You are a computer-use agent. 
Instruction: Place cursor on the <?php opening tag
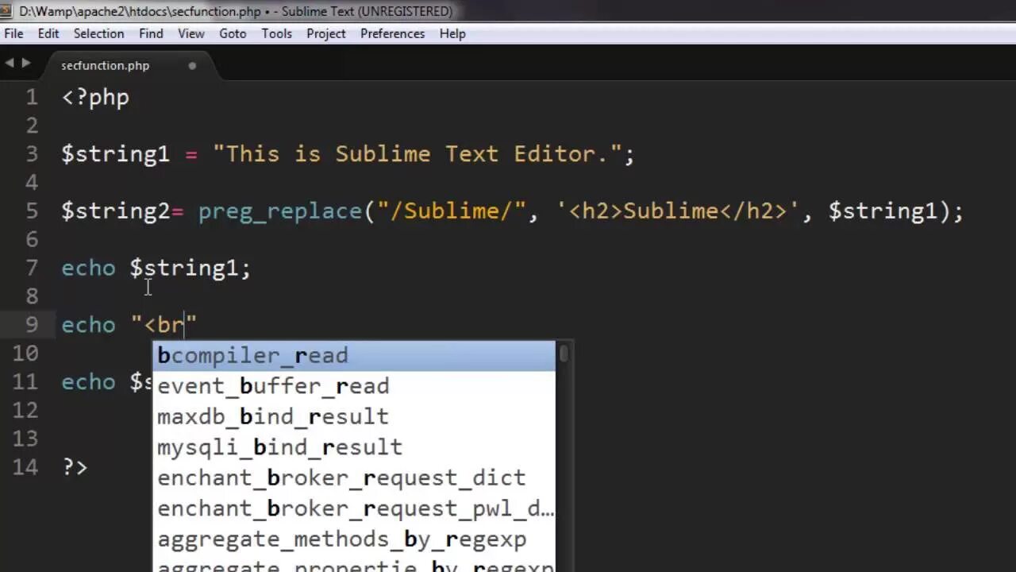(95, 98)
